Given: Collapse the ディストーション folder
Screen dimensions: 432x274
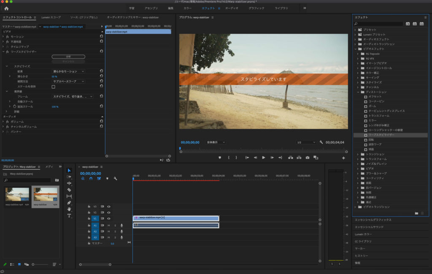Looking at the screenshot, I should pos(358,92).
